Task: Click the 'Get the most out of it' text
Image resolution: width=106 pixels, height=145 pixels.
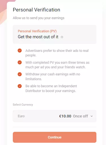Action: (x=38, y=37)
